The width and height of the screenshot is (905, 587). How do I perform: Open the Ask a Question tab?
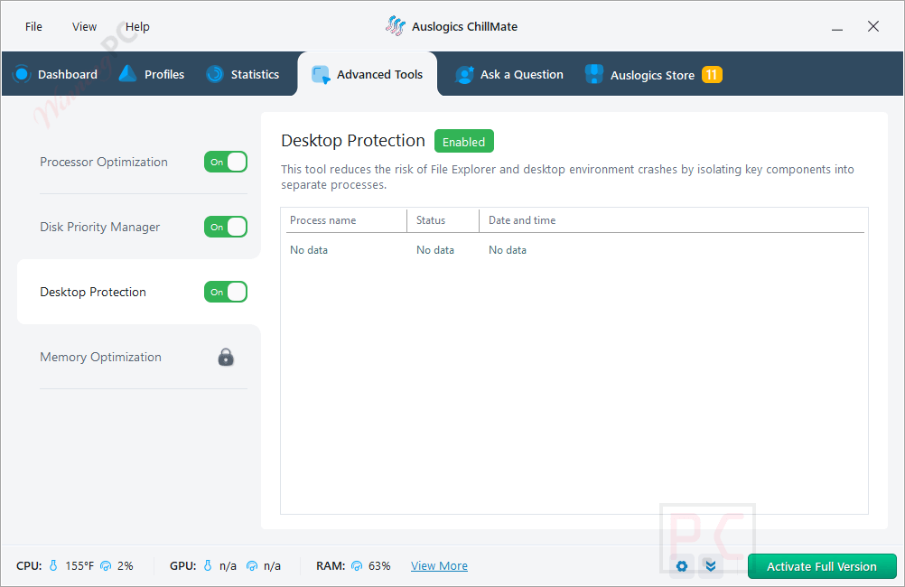(509, 74)
